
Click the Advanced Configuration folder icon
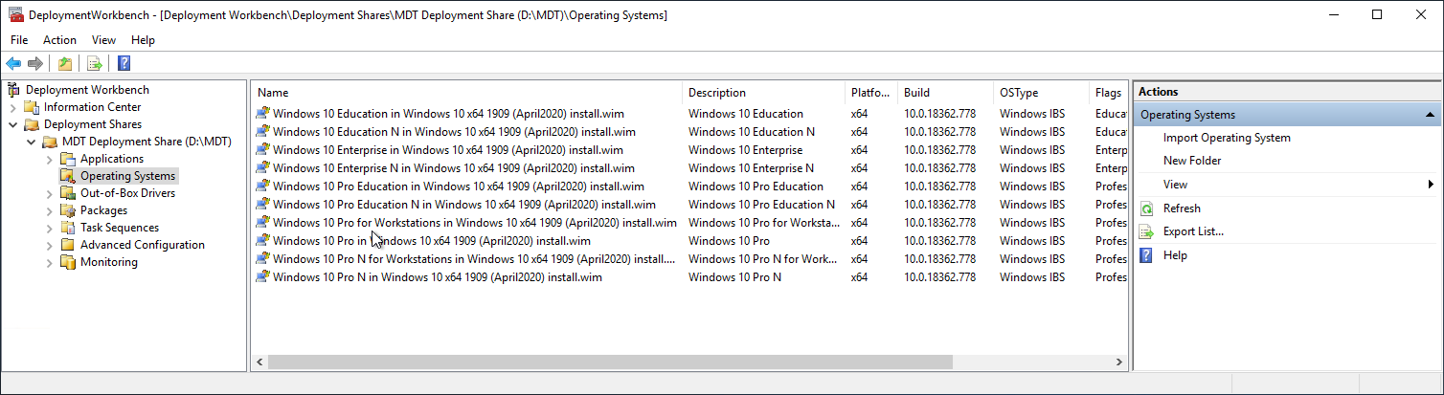[x=68, y=245]
